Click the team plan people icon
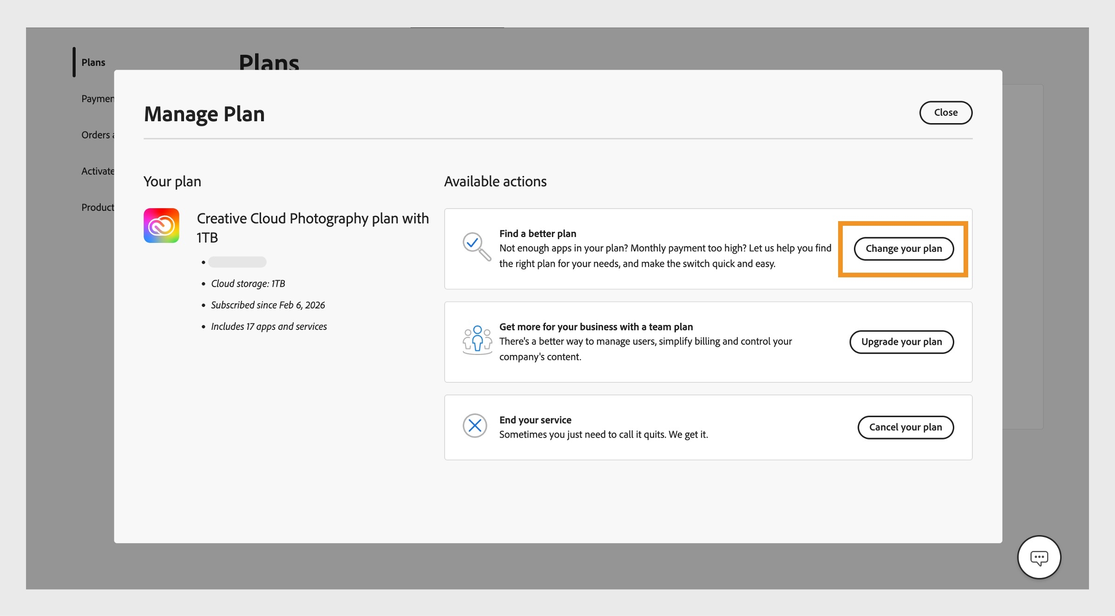The height and width of the screenshot is (616, 1115). tap(478, 340)
